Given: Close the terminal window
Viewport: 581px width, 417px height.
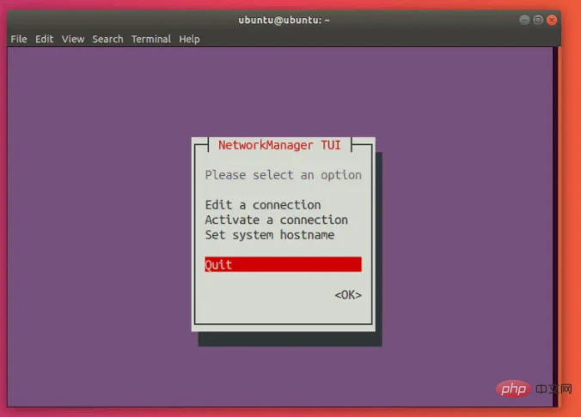Looking at the screenshot, I should pyautogui.click(x=551, y=20).
